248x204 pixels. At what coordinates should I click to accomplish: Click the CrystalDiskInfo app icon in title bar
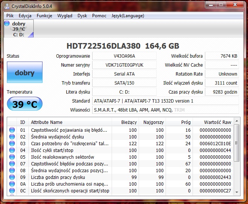click(7, 6)
